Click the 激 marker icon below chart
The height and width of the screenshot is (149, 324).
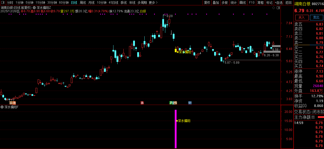coord(14,103)
